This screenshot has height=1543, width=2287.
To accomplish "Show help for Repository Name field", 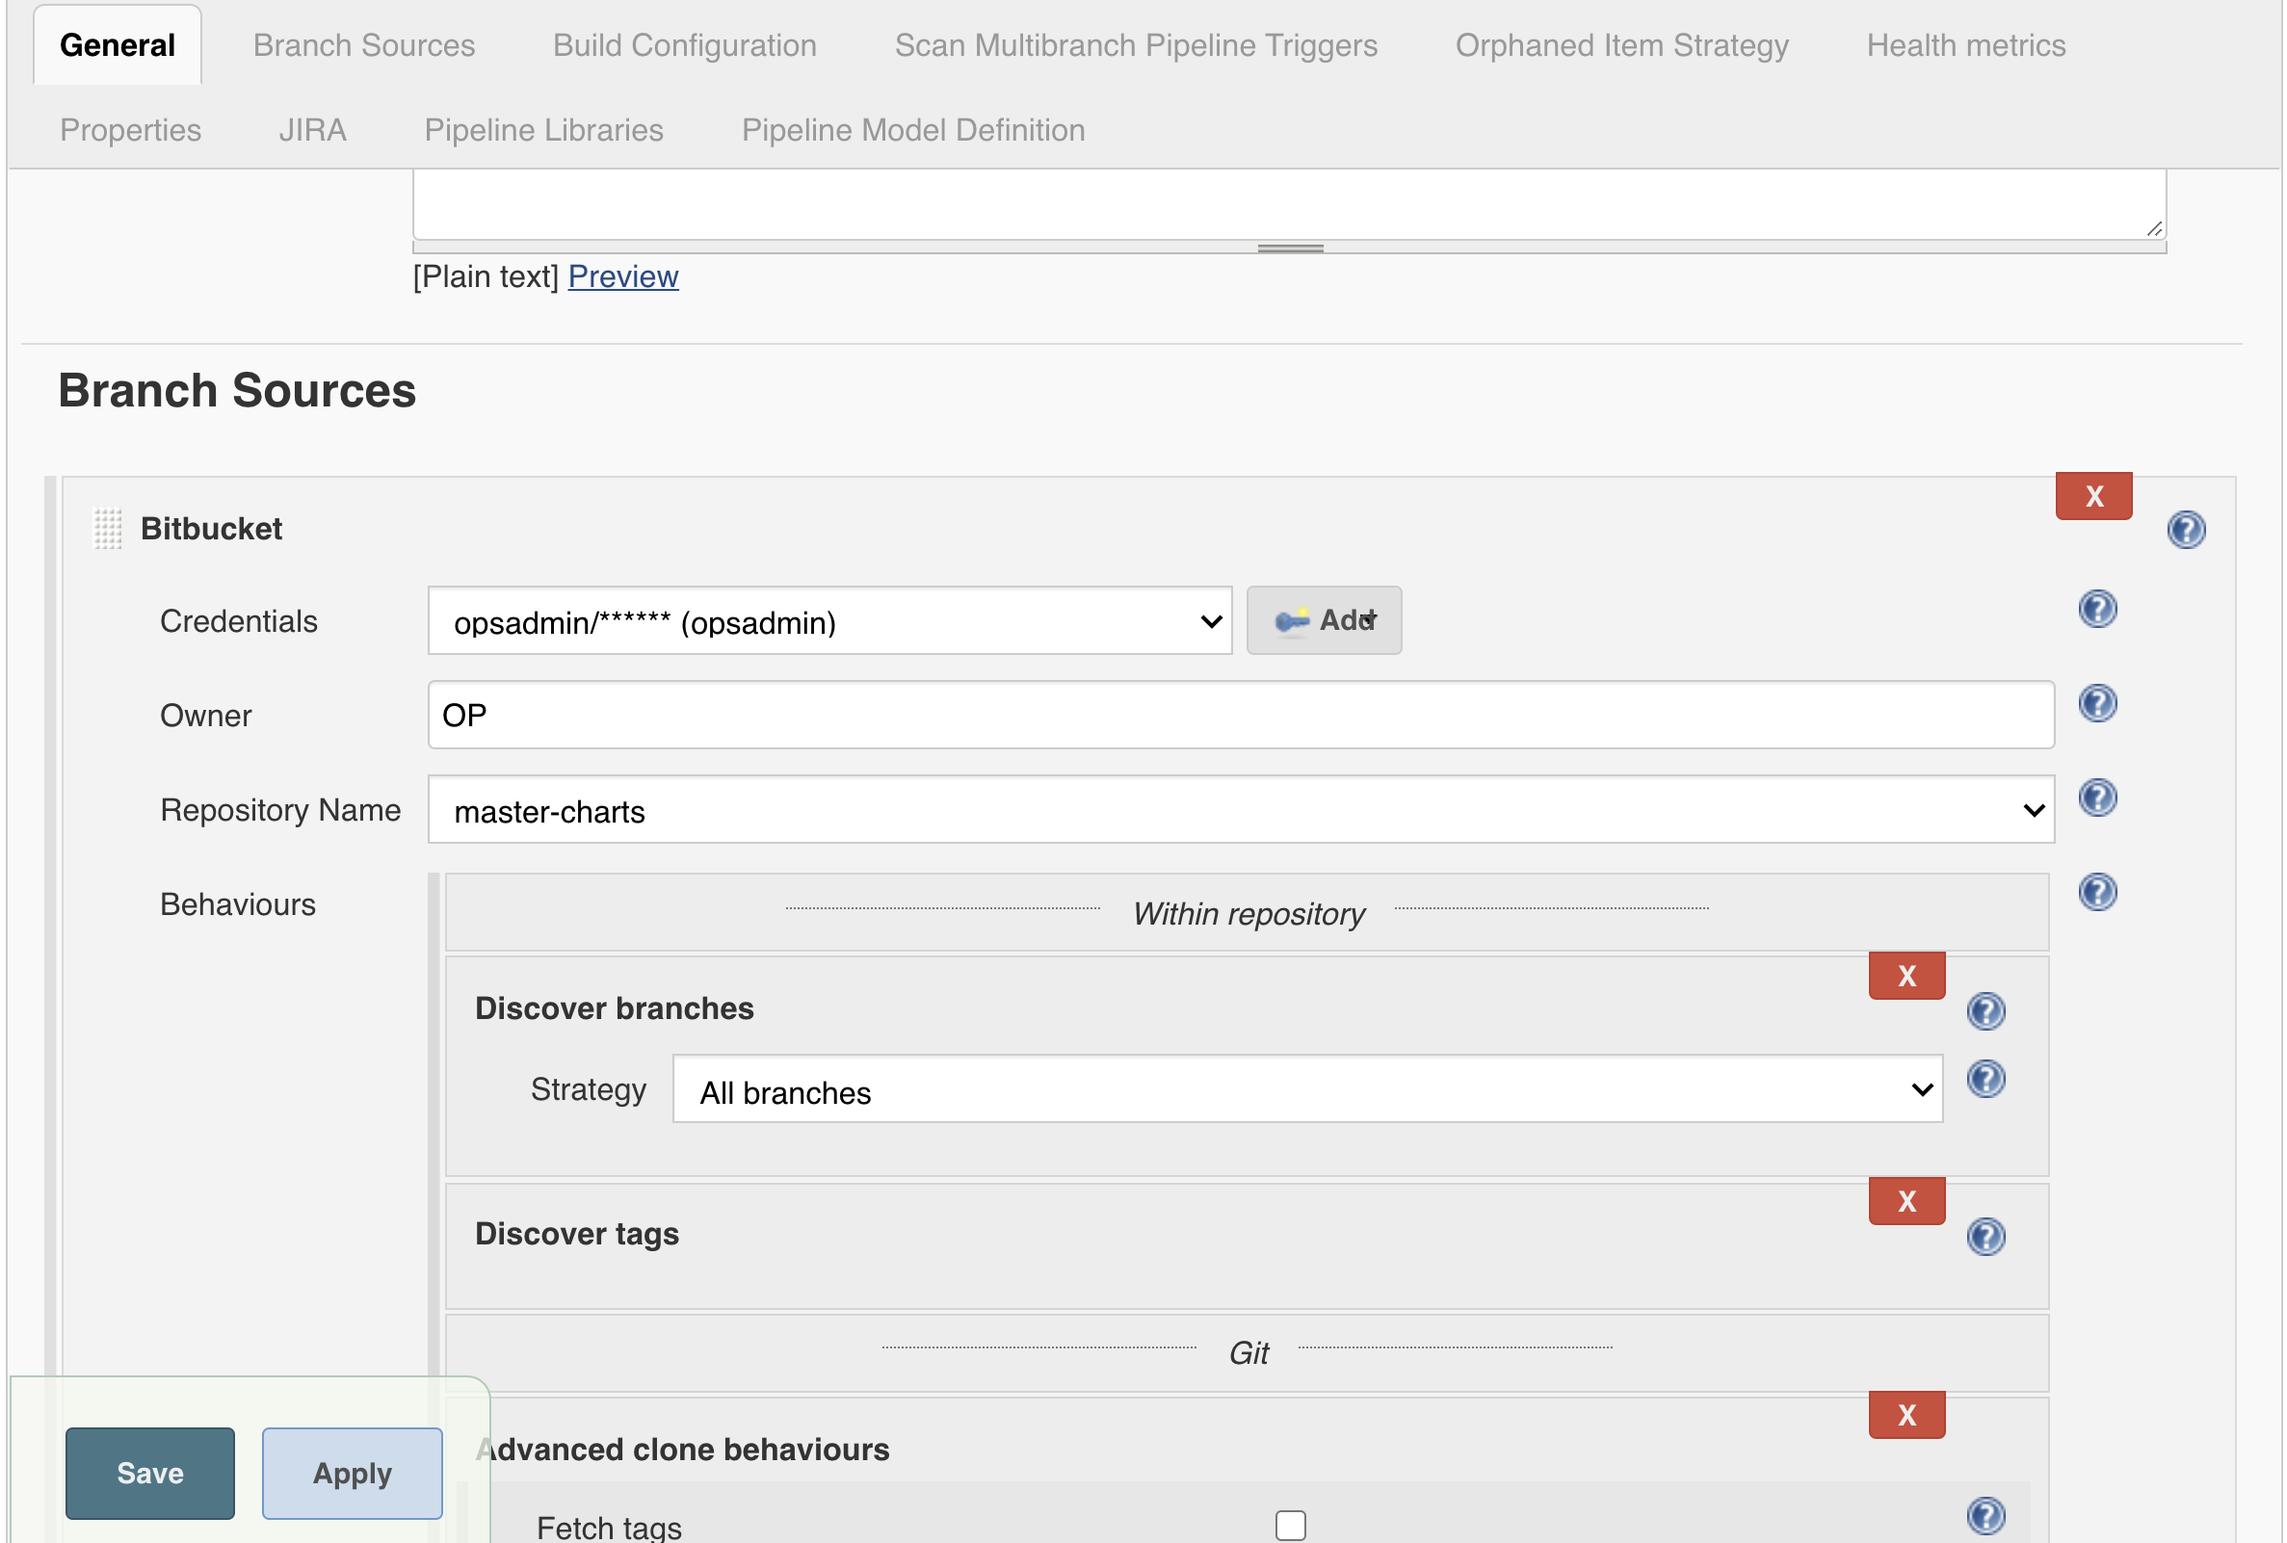I will (x=2097, y=798).
